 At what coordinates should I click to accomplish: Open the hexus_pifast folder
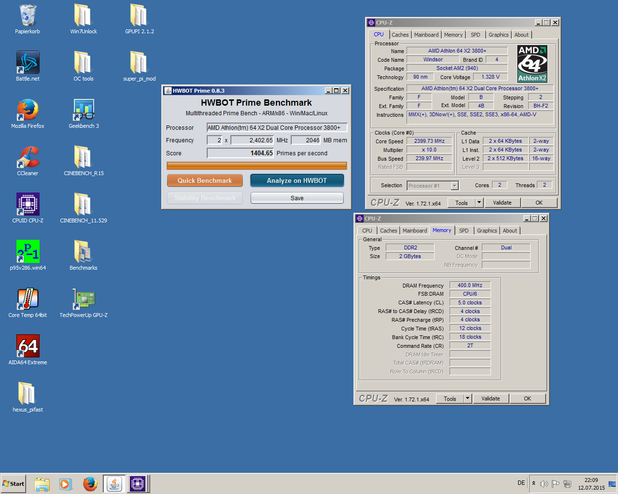28,398
